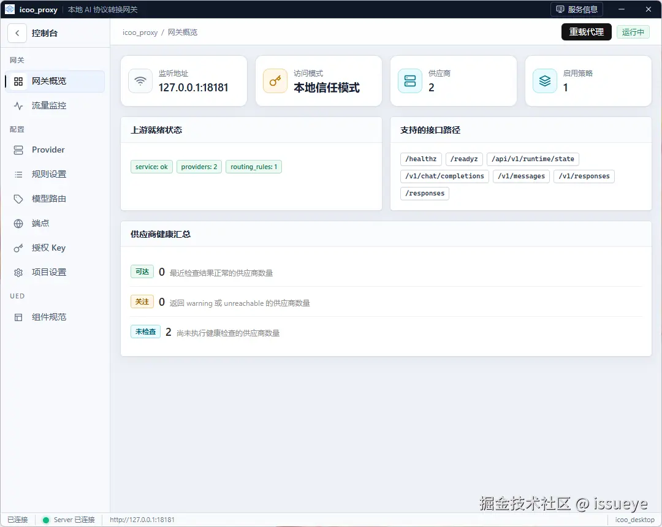Image resolution: width=662 pixels, height=527 pixels.
Task: Open the Provider configuration page
Action: [x=55, y=150]
